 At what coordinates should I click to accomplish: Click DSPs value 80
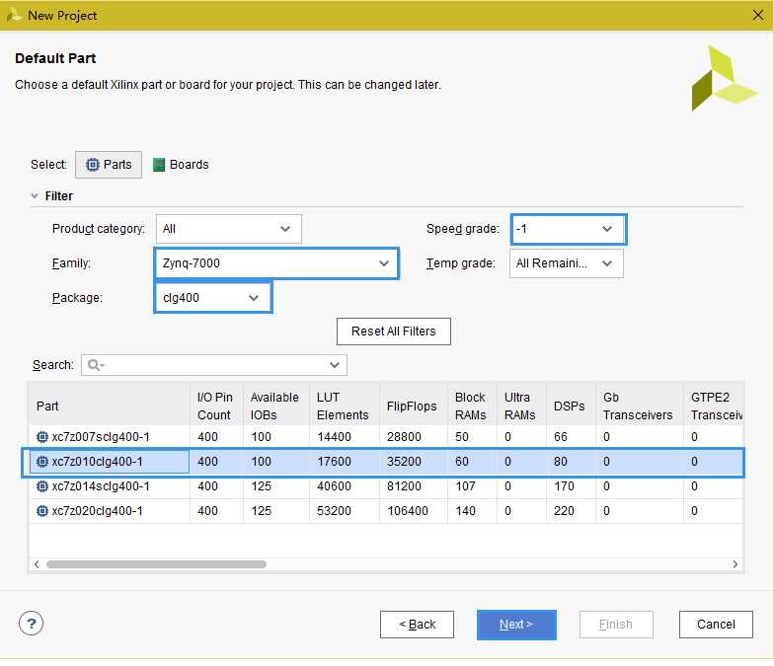coord(561,462)
